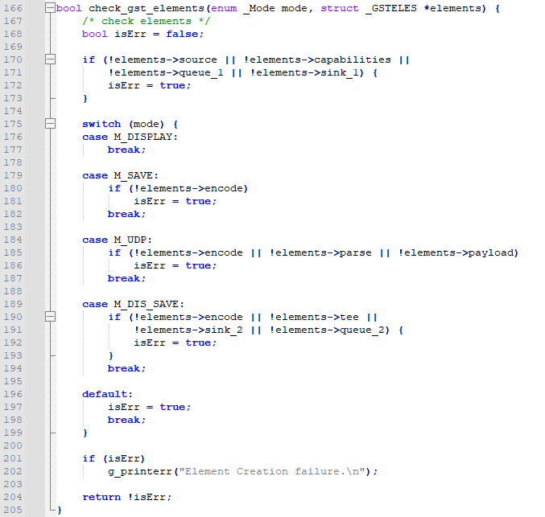This screenshot has height=517, width=545.
Task: Click line number 196 in the margin
Action: [13, 394]
